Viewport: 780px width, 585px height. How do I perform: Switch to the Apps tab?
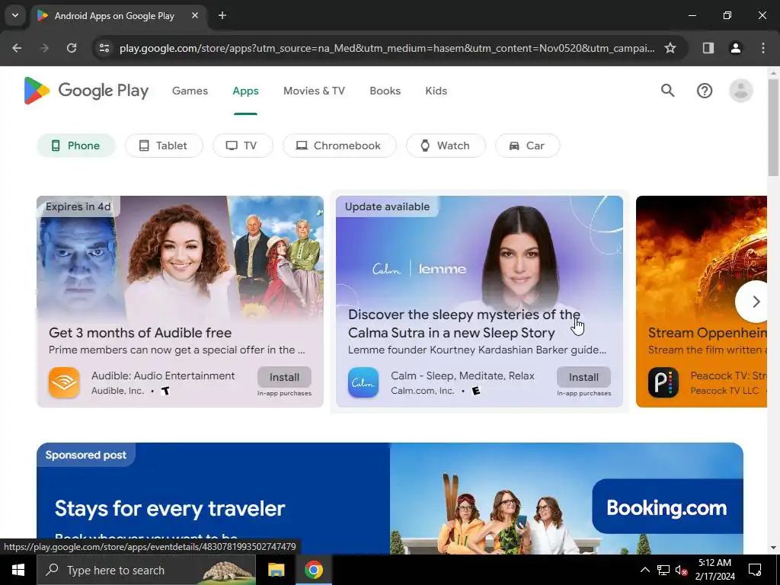tap(246, 91)
